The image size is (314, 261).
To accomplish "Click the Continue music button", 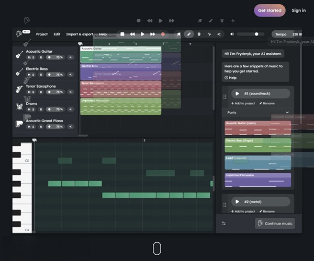I will point(275,223).
